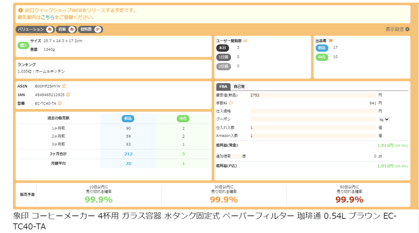Switch to the FBA tab
419x233 pixels.
click(223, 87)
